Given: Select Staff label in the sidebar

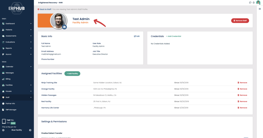Looking at the screenshot, I should (x=7, y=97).
